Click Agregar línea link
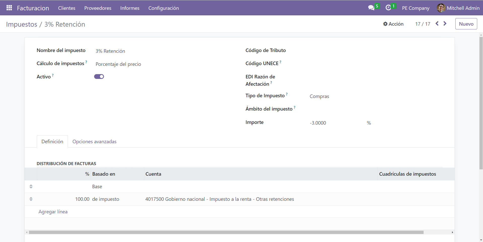 (x=53, y=212)
